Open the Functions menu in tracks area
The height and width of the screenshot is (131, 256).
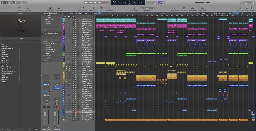coord(78,13)
